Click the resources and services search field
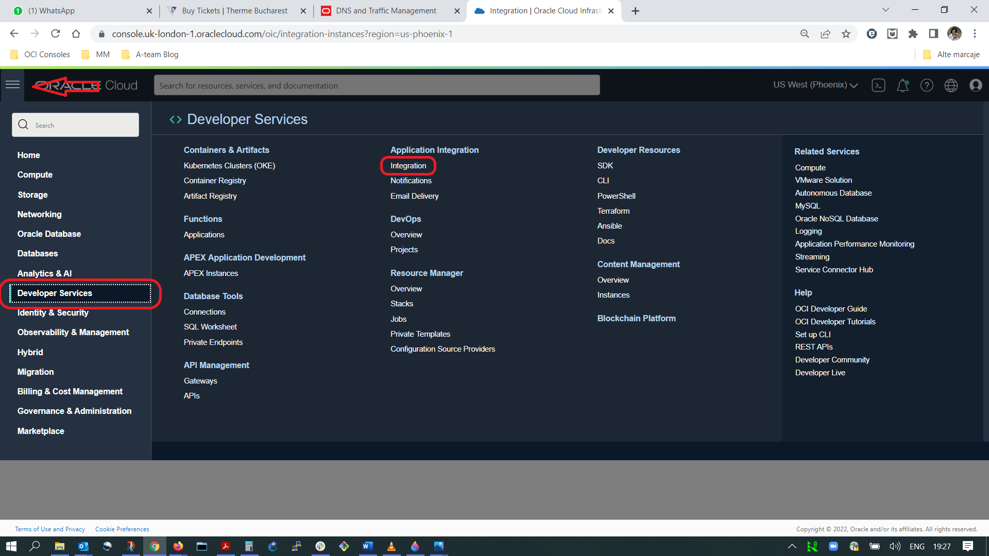 [x=377, y=85]
